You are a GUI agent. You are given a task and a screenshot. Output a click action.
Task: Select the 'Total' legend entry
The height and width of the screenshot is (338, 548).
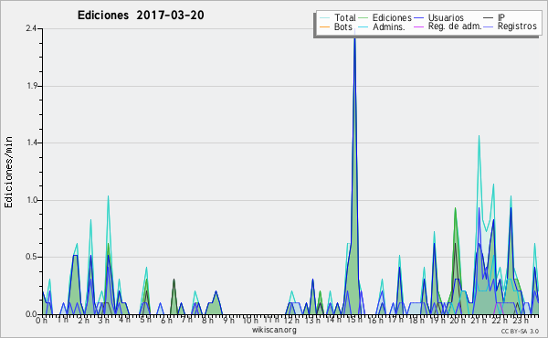tap(344, 17)
